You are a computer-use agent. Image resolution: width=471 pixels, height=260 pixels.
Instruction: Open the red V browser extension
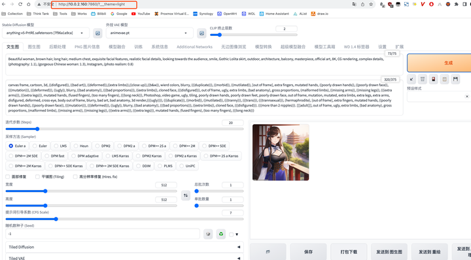pyautogui.click(x=423, y=4)
